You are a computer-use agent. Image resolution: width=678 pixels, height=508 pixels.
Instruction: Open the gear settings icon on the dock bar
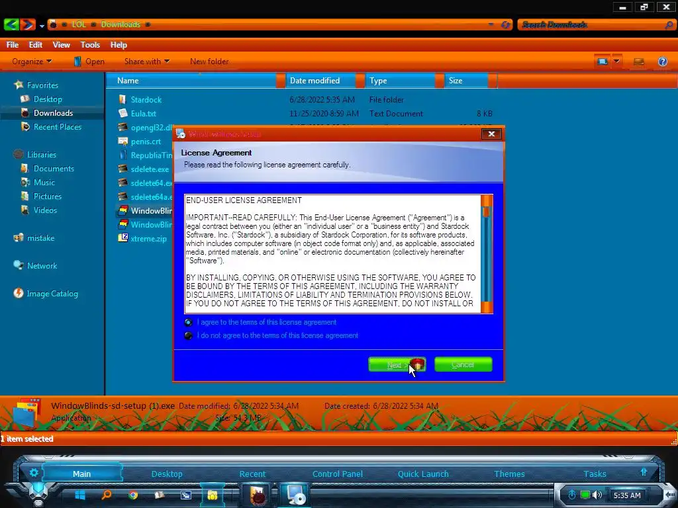[34, 472]
